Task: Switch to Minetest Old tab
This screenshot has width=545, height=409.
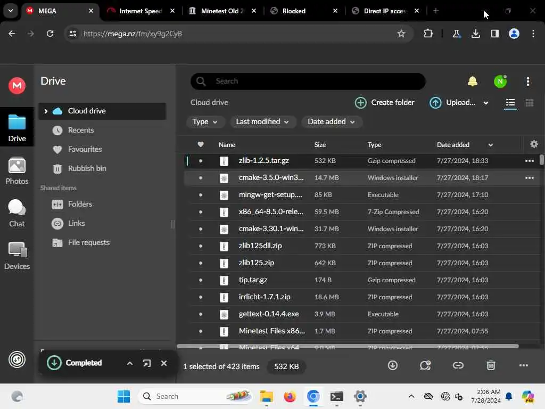Action: tap(221, 11)
